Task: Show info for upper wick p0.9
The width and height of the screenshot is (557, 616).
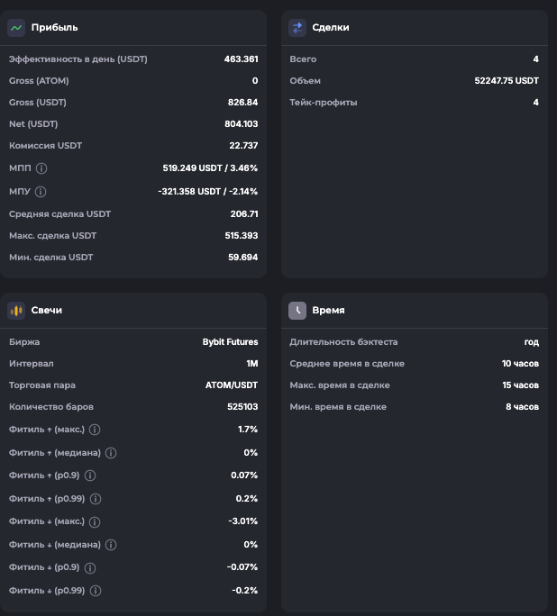Action: pos(90,476)
